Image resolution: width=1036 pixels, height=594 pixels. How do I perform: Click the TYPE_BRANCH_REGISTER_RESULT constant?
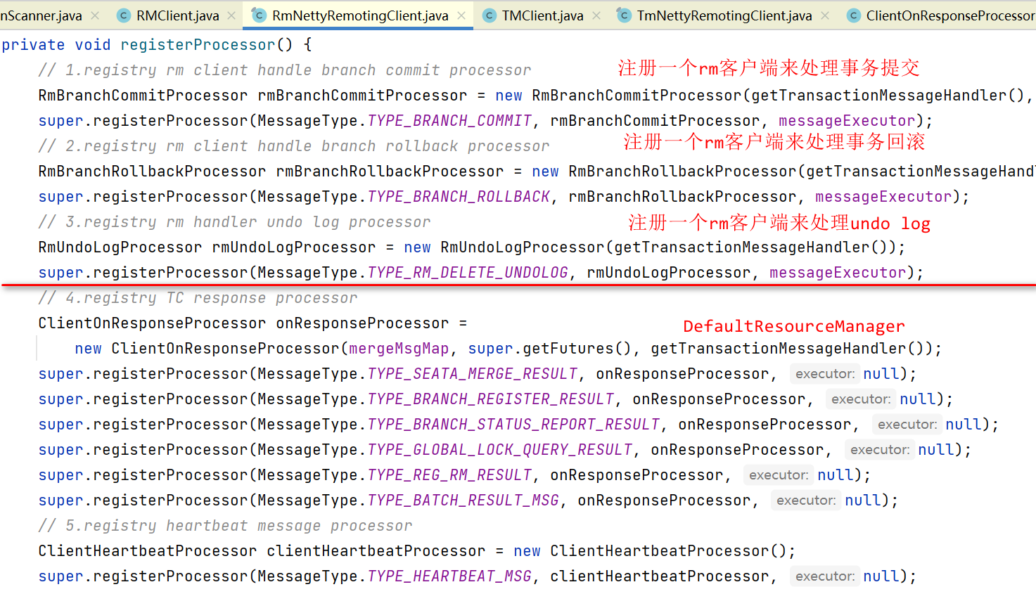(x=491, y=399)
